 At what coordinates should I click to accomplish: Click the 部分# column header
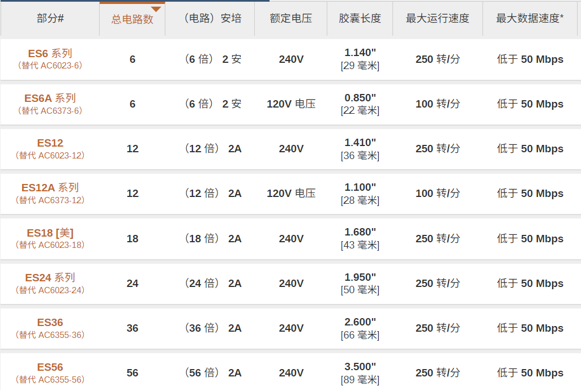[x=50, y=18]
